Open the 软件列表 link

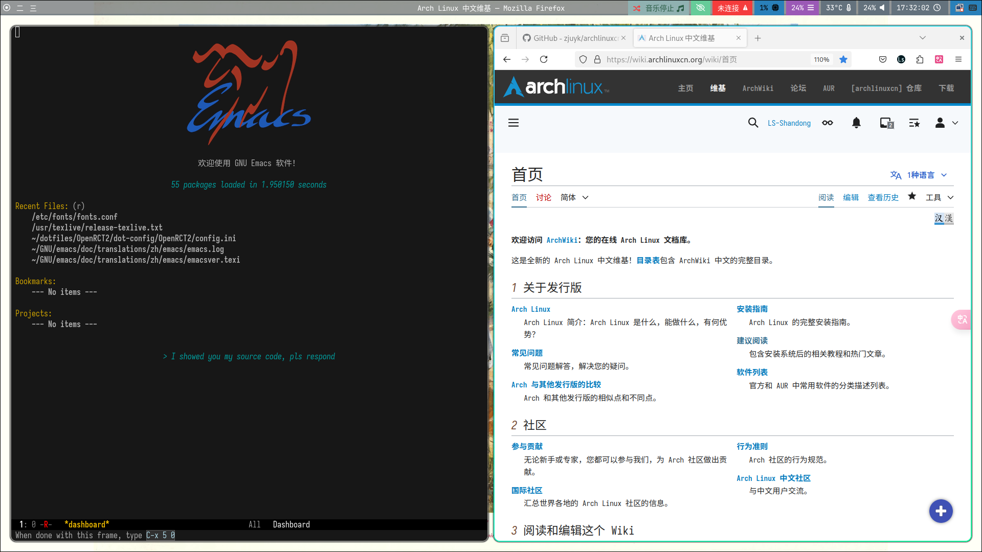[752, 372]
